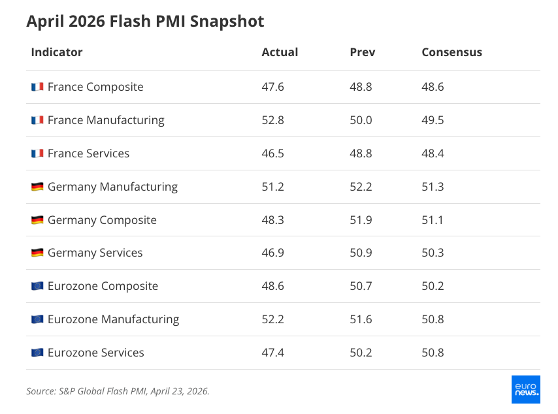
Task: Click the Prev column header
Action: click(363, 52)
